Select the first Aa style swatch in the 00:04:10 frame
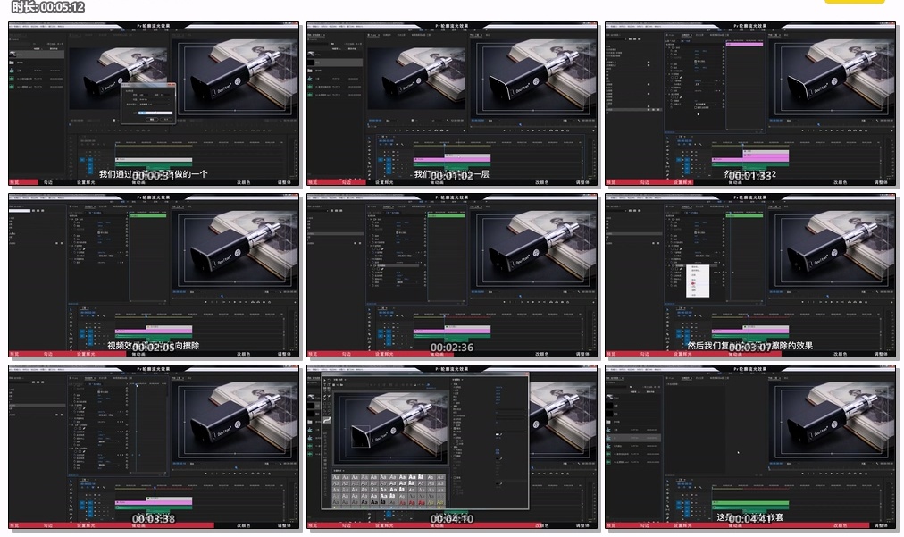Viewport: 904px width, 537px height. click(x=337, y=478)
